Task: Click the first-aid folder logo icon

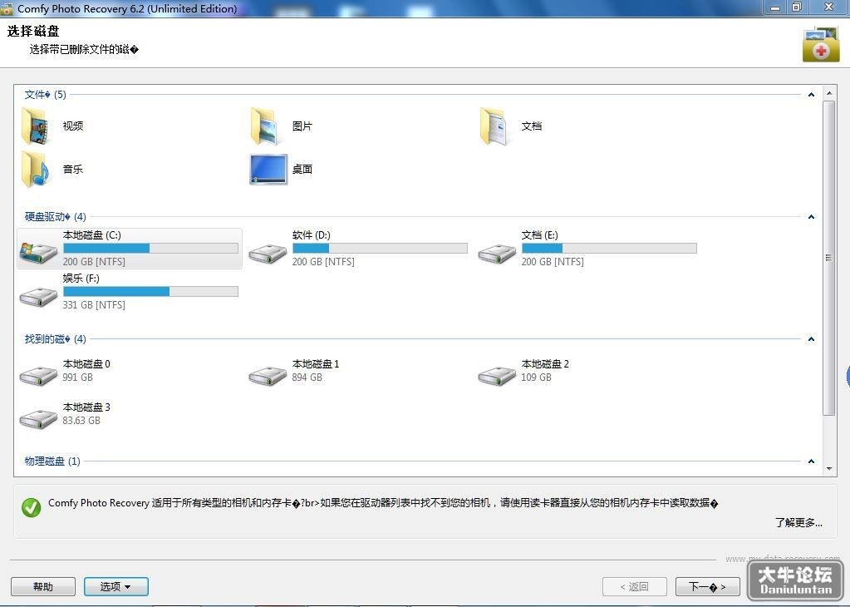Action: [821, 44]
